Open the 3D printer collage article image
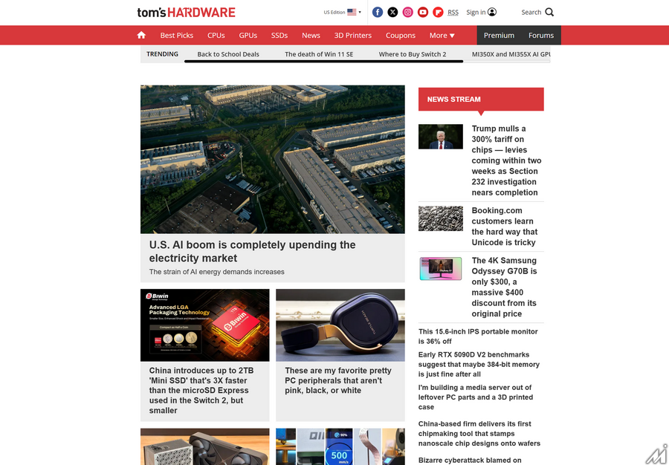Image resolution: width=669 pixels, height=465 pixels. coord(340,446)
